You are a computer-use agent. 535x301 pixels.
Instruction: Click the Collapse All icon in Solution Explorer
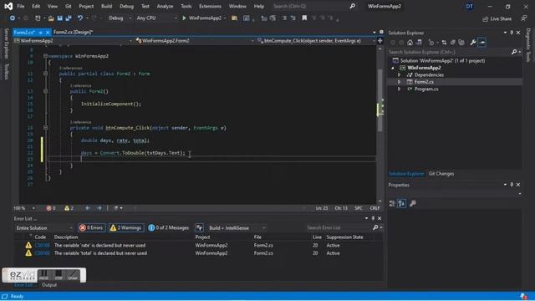coord(453,43)
